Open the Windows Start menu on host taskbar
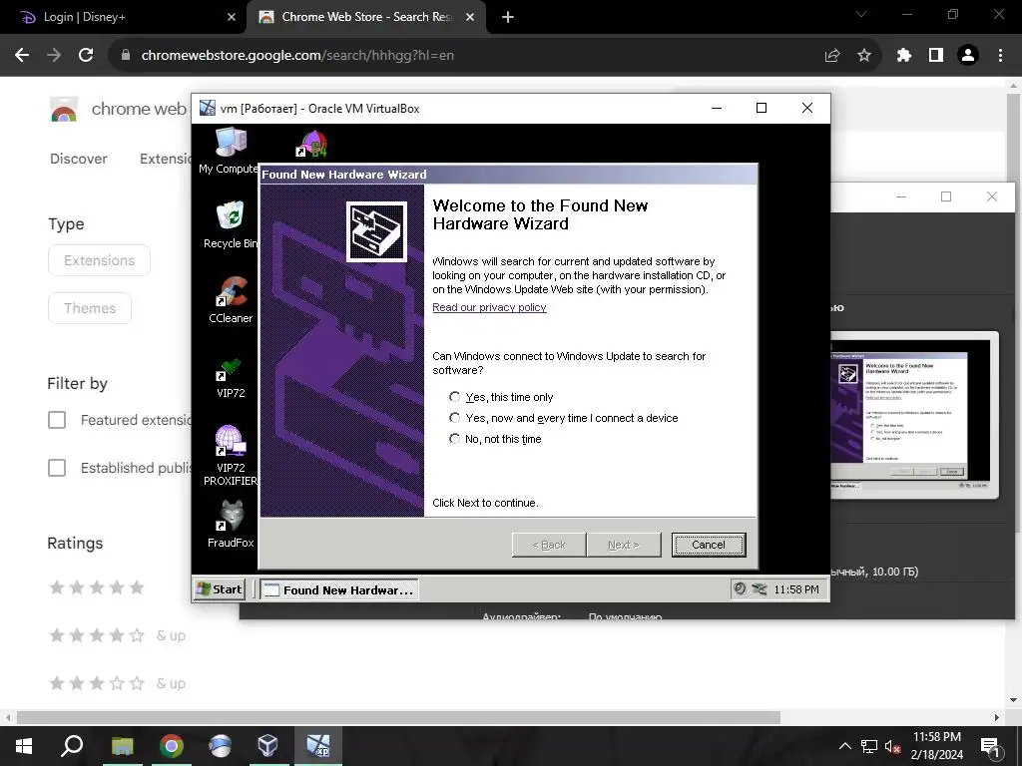Screen dimensions: 1022x766 (24, 746)
